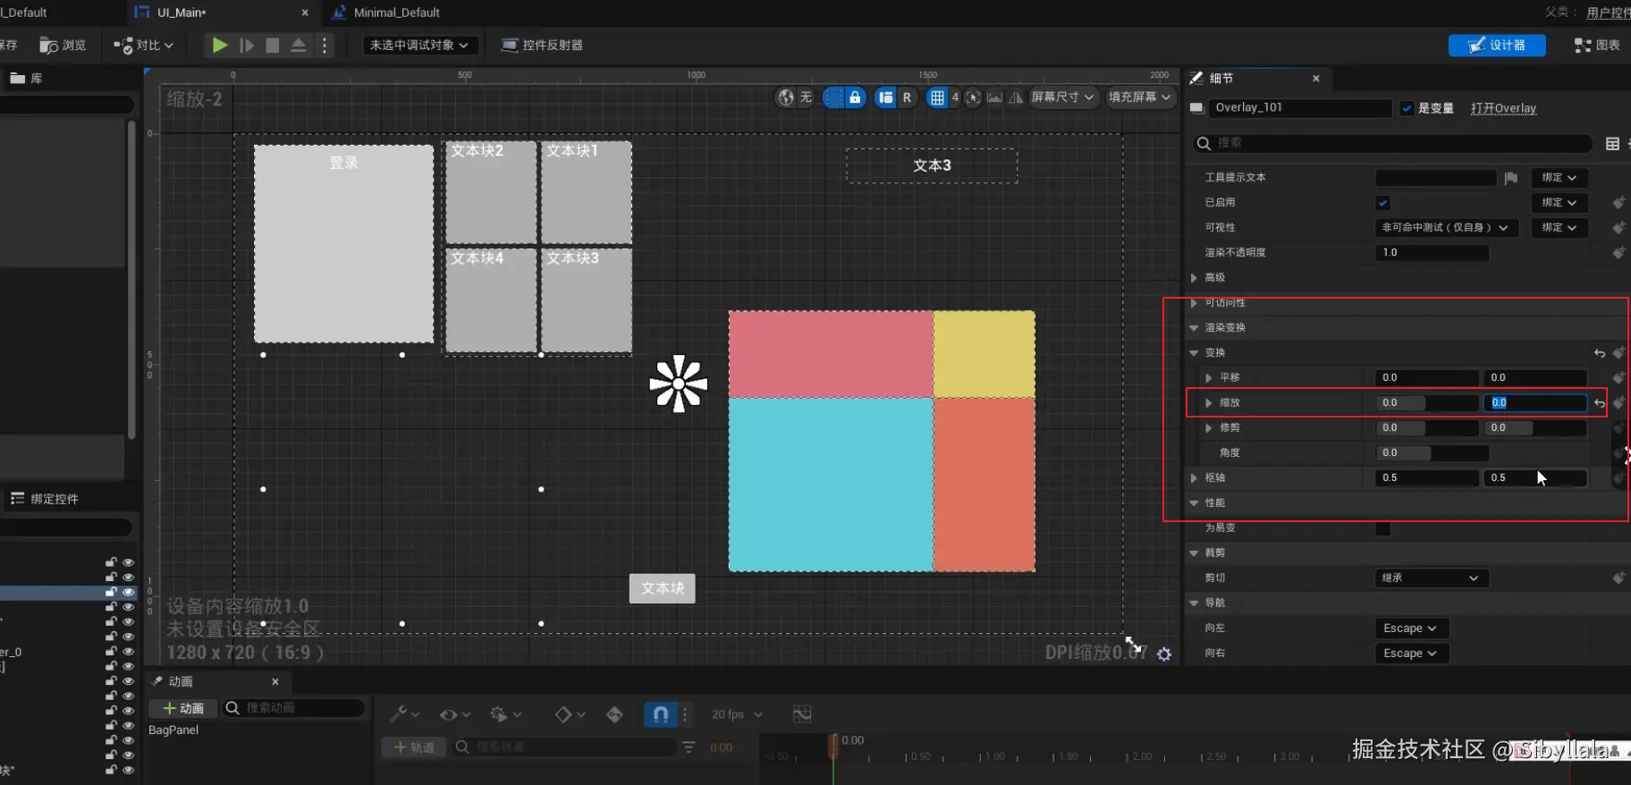Reset 变换 transform to default arrow
The height and width of the screenshot is (785, 1631).
[x=1600, y=353]
